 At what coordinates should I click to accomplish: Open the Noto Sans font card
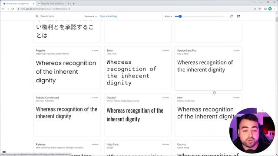tap(138, 148)
